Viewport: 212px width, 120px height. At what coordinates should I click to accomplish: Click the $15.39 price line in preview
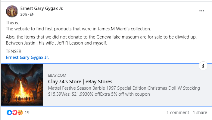(99, 94)
